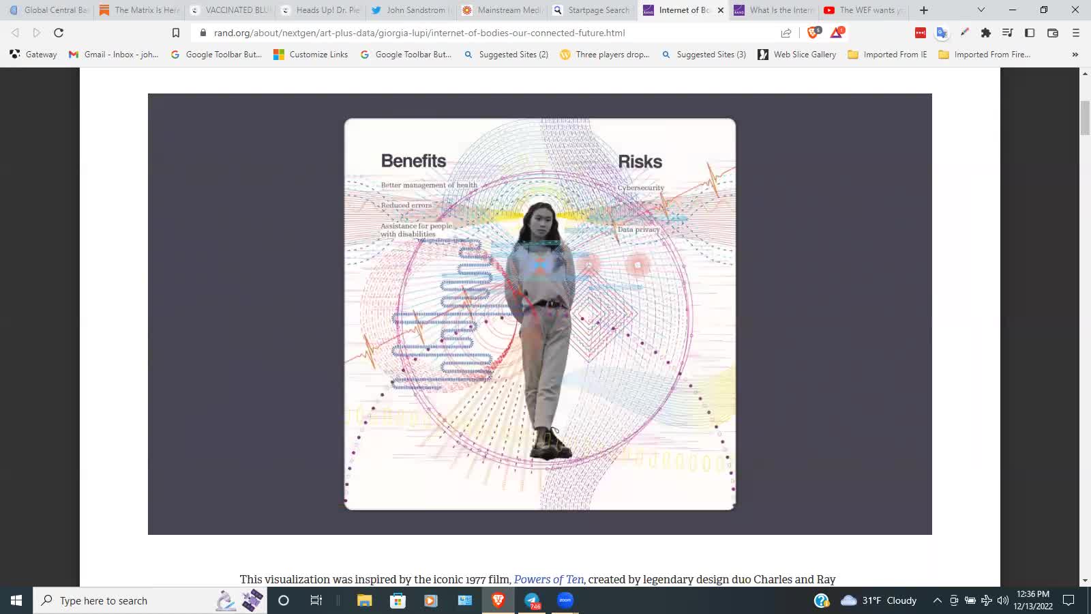Open the first Google Toolbar But... bookmark
The image size is (1091, 614).
[x=216, y=55]
